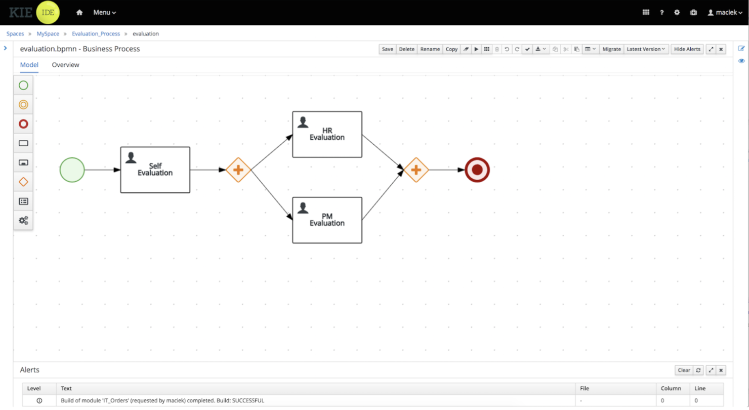Switch to the Model tab

coord(29,65)
